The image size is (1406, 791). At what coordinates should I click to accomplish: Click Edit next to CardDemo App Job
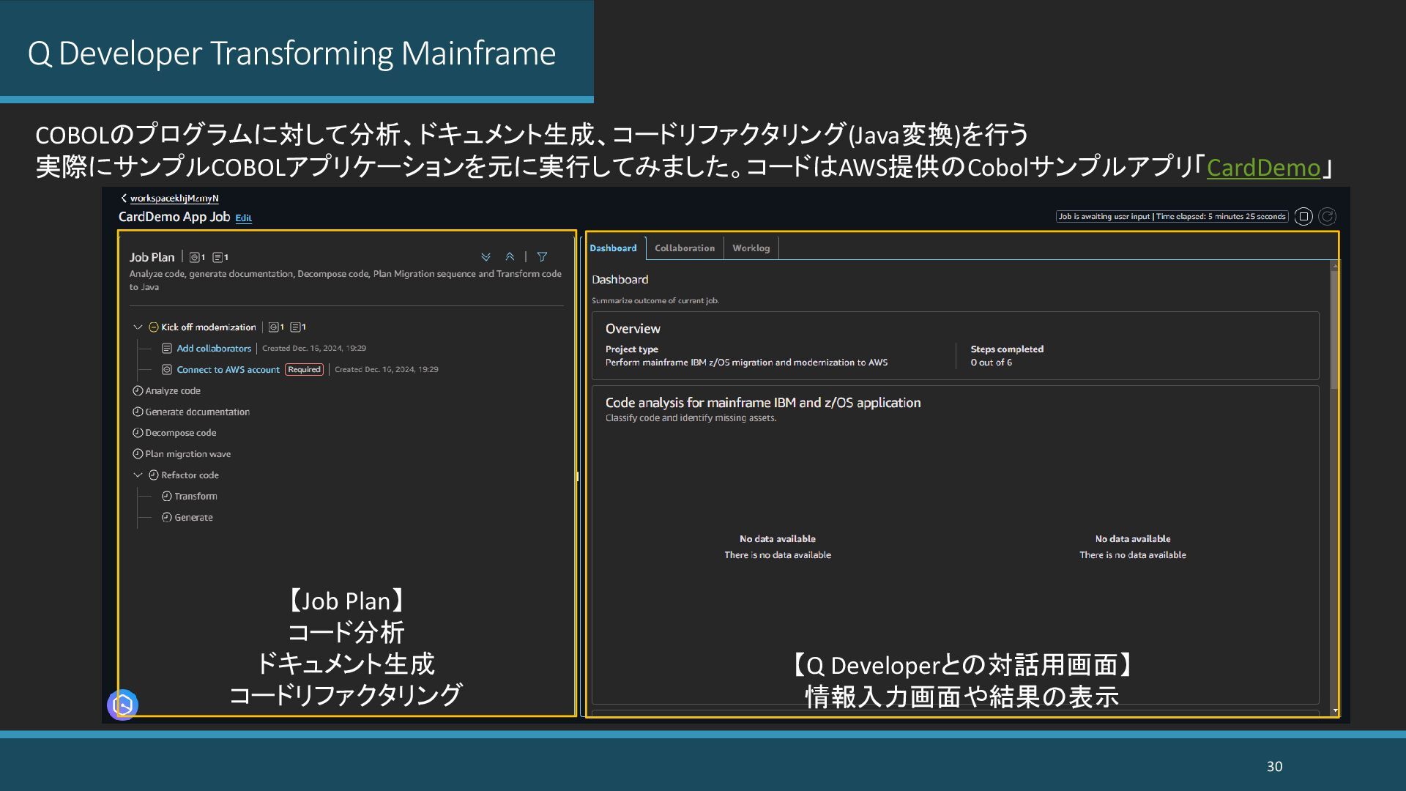243,218
